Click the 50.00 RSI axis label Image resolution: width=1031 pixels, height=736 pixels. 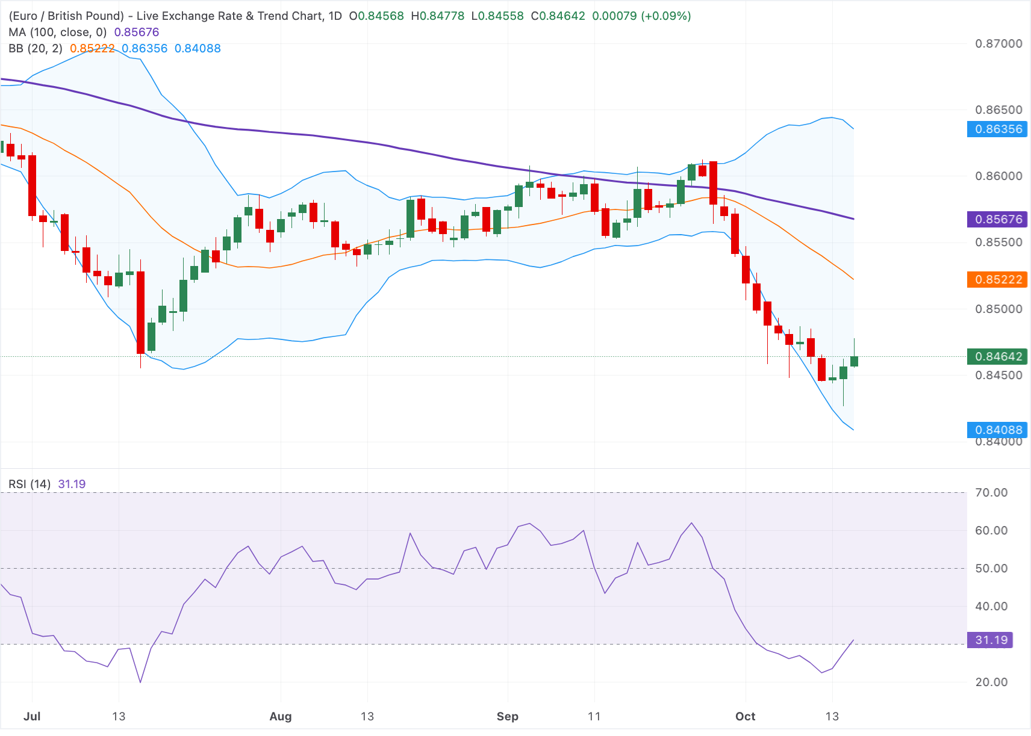pos(991,568)
